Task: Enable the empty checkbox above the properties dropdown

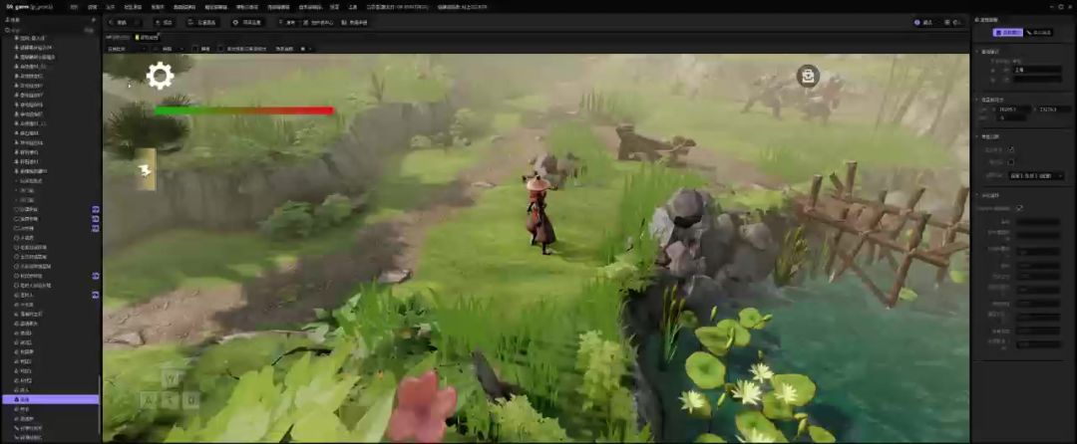Action: point(1011,161)
